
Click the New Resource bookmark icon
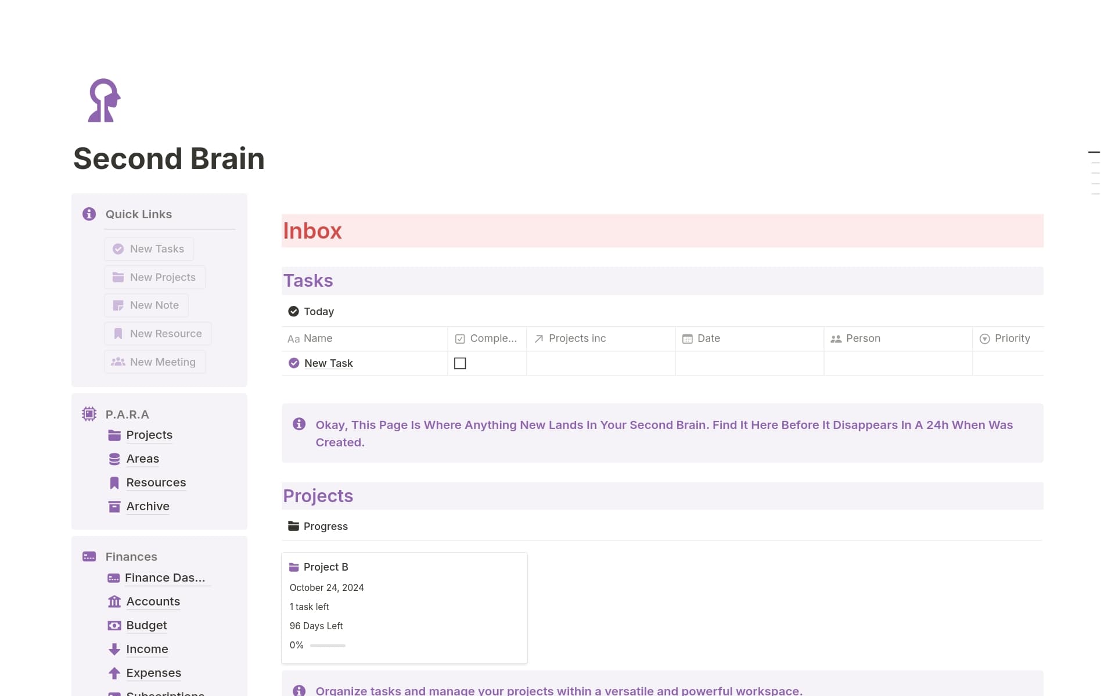pos(118,333)
